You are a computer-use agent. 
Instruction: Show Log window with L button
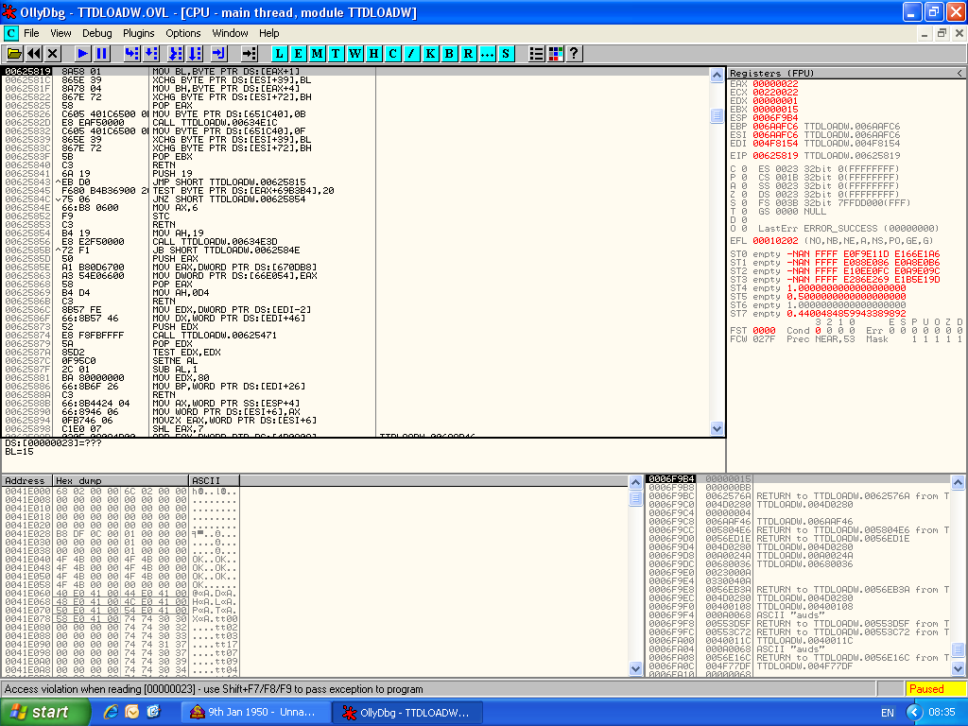click(x=279, y=54)
